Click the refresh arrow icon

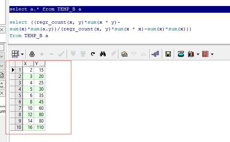93,54
